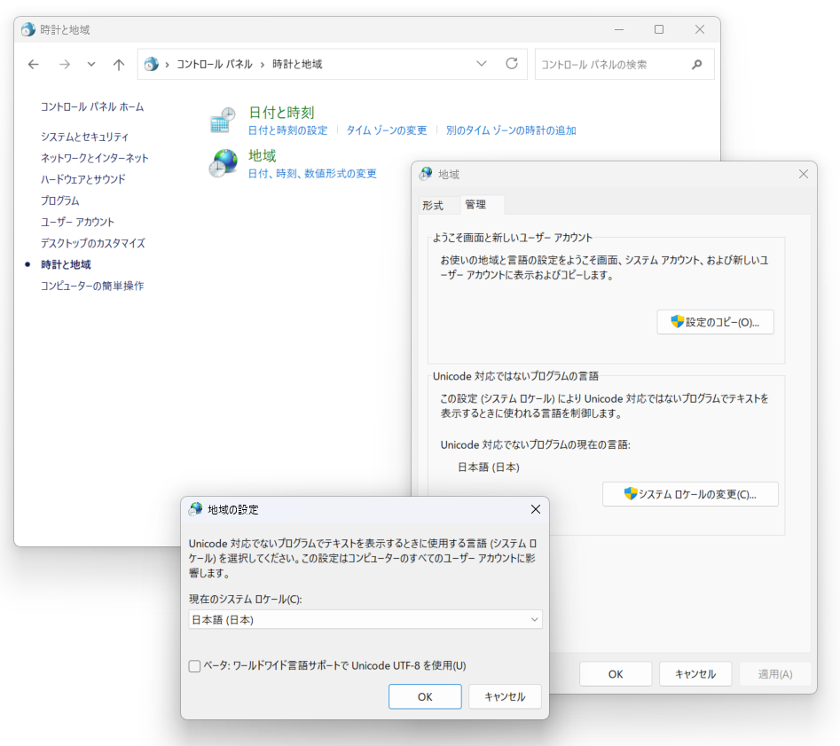The image size is (840, 746).
Task: Click the 日付と時刻 calendar clock icon
Action: coord(223,118)
